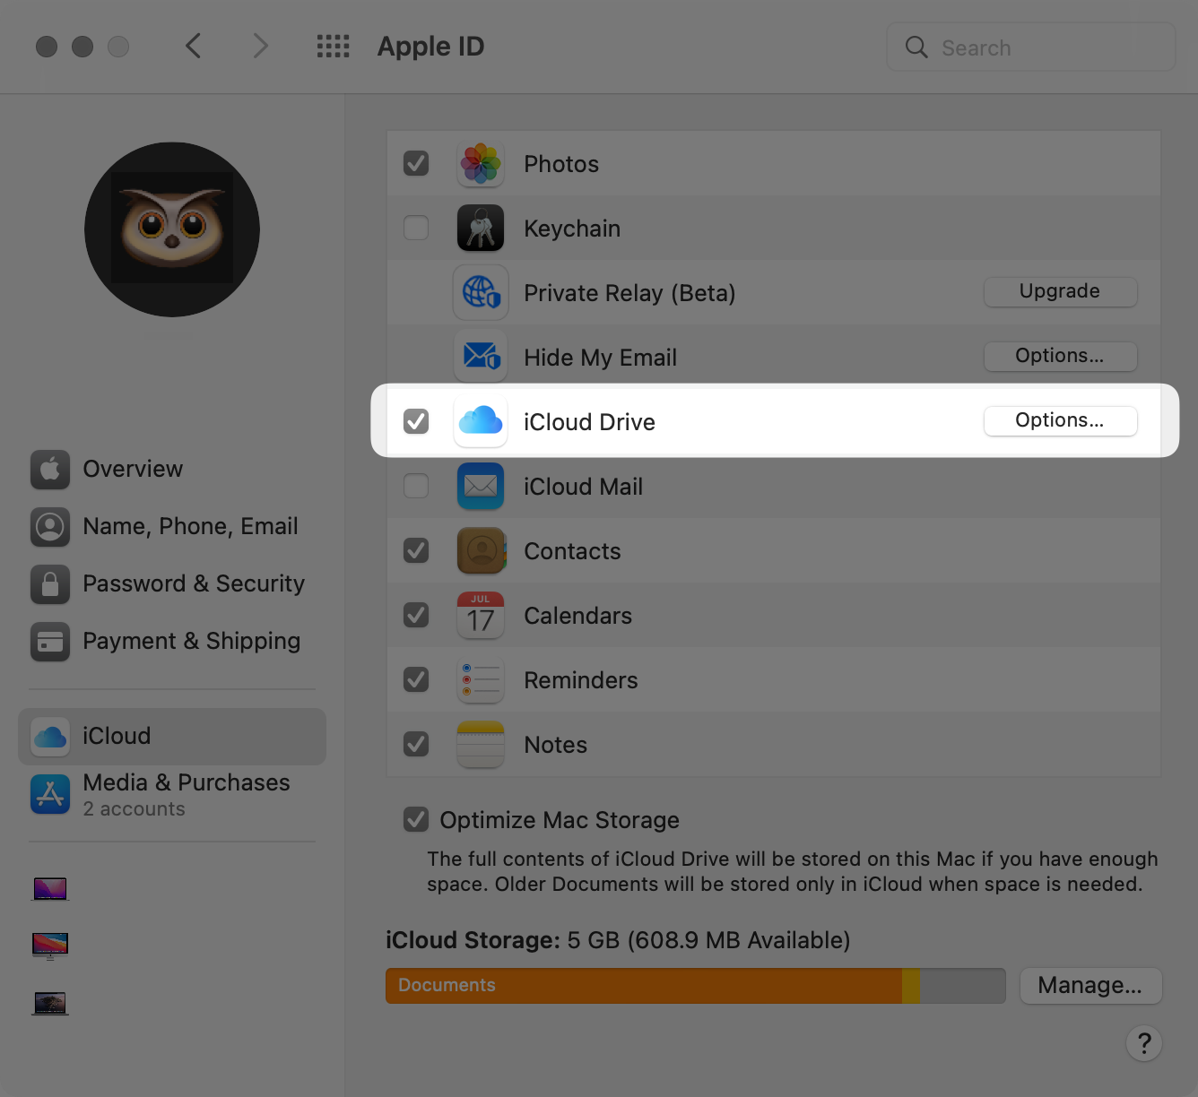Viewport: 1198px width, 1097px height.
Task: Click the Calendars icon showing 17
Action: point(481,616)
